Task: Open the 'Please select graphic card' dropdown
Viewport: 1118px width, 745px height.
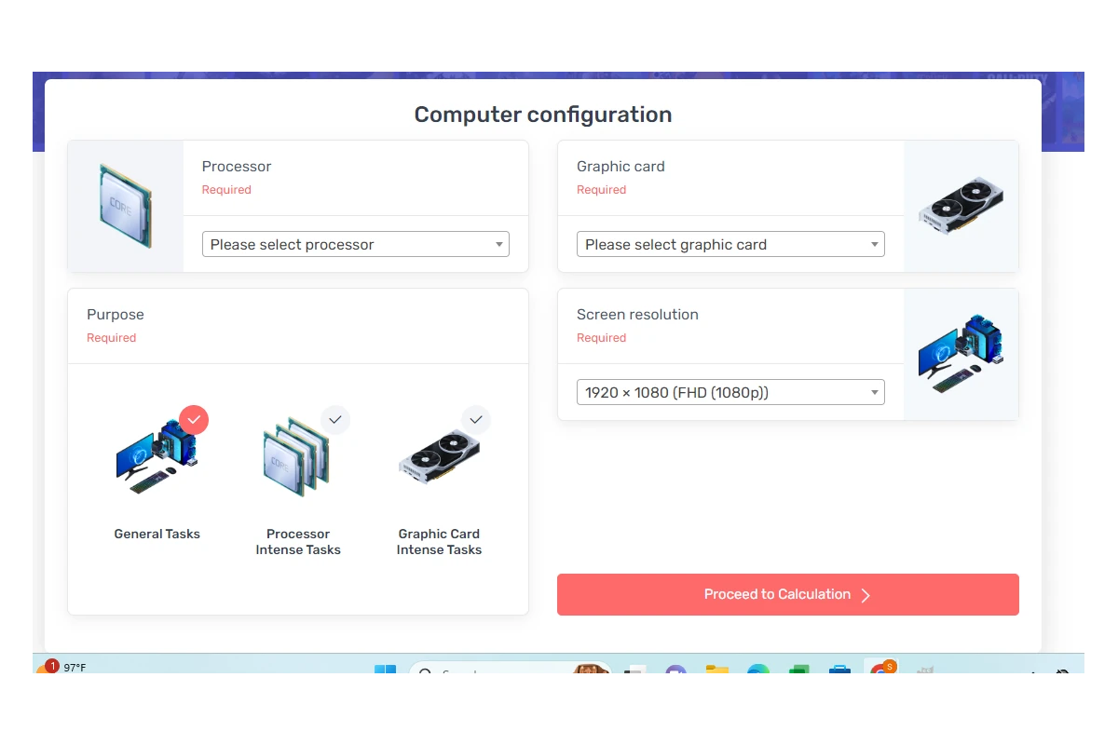Action: coord(730,245)
